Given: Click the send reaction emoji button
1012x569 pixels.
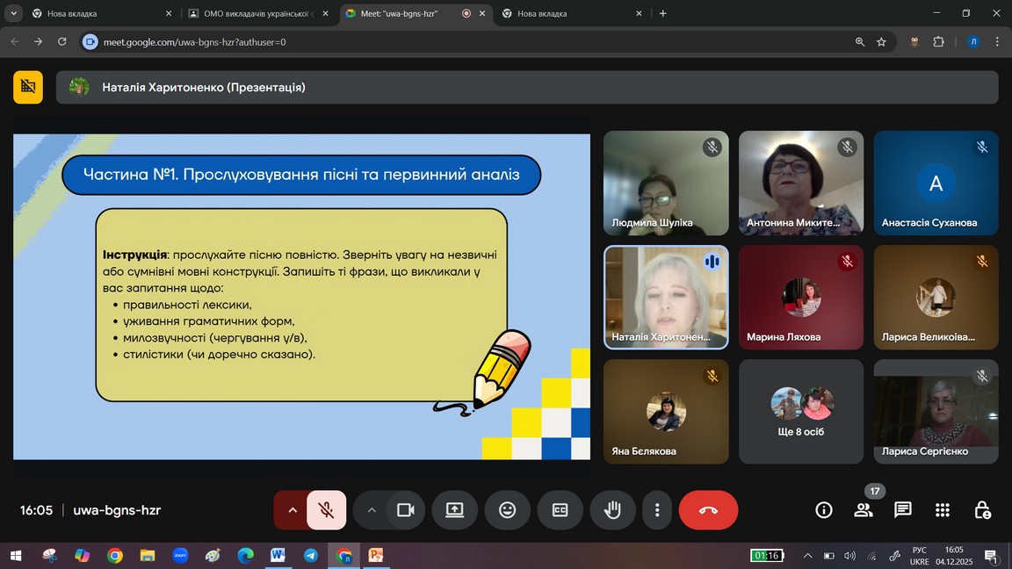Looking at the screenshot, I should pos(507,510).
